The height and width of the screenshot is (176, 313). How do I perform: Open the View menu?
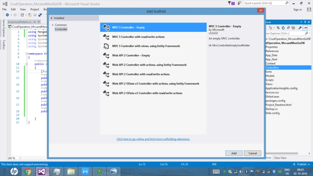[x=23, y=9]
